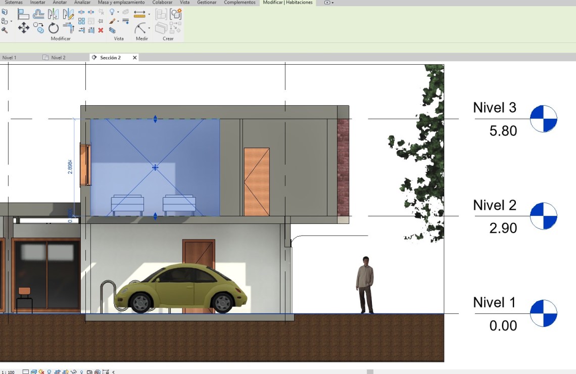Expand the hide-in-view lightbulb dropdown
Screen dimensions: 576x374
point(118,12)
